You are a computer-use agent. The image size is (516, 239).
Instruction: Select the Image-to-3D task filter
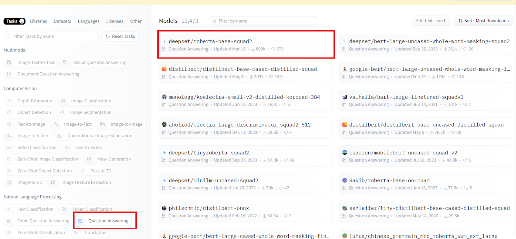[x=25, y=182]
